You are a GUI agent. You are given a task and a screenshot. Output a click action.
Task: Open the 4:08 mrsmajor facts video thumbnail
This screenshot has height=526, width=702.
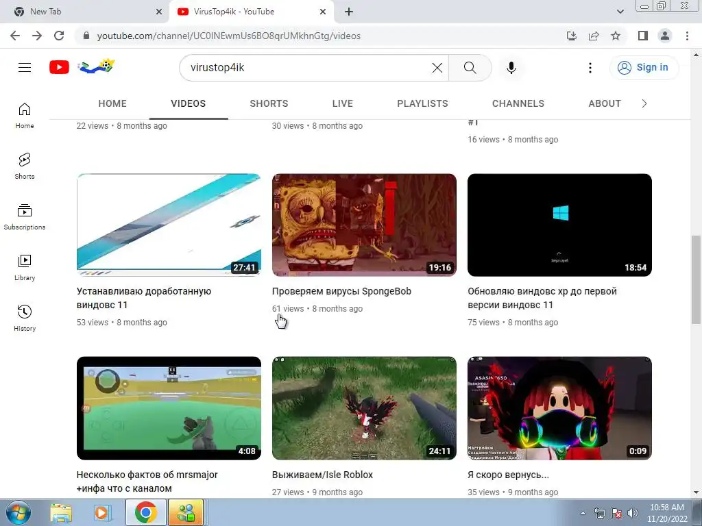pos(169,408)
